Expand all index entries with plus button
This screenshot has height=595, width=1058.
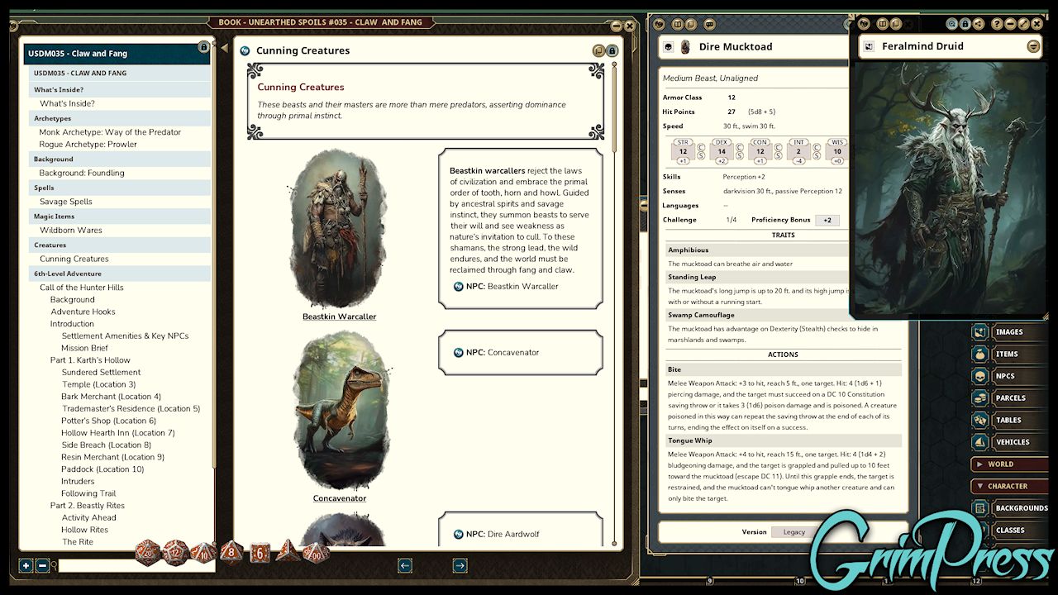26,566
